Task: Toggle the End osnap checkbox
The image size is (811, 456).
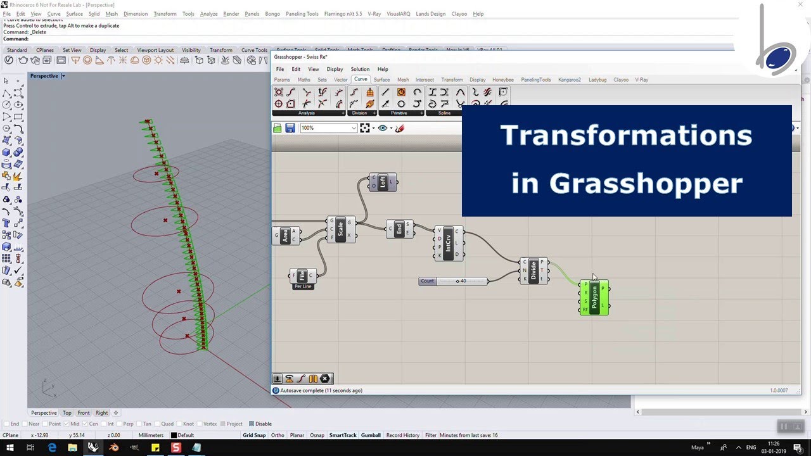Action: coord(6,424)
